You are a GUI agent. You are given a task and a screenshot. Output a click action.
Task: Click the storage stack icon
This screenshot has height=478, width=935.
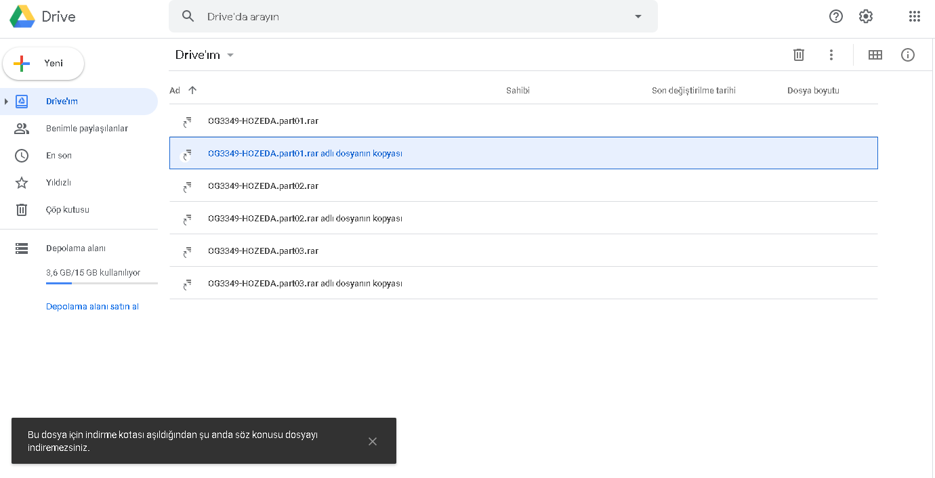22,248
